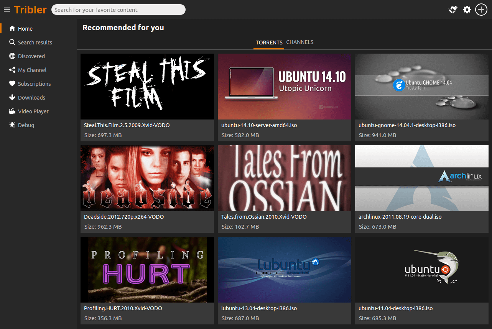This screenshot has height=329, width=492.
Task: Toggle the hamburger menu icon
Action: pos(7,10)
